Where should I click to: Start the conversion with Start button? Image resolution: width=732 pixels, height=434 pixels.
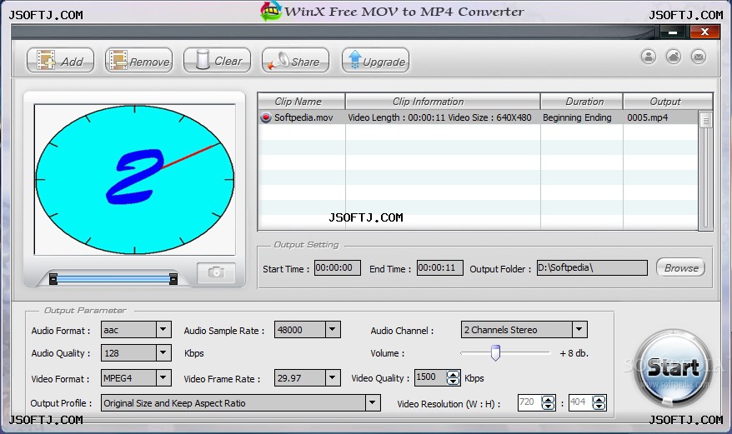(673, 367)
